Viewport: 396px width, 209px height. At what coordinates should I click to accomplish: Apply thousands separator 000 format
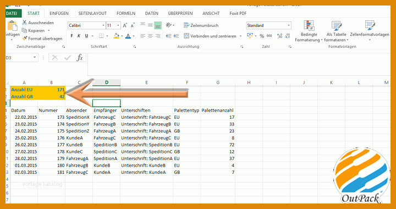pyautogui.click(x=269, y=36)
